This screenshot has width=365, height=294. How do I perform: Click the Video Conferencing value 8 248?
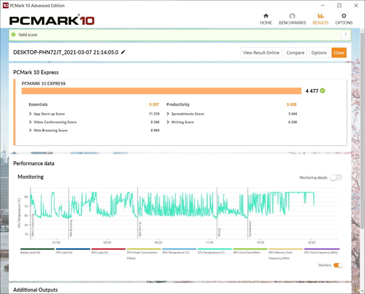pyautogui.click(x=155, y=122)
